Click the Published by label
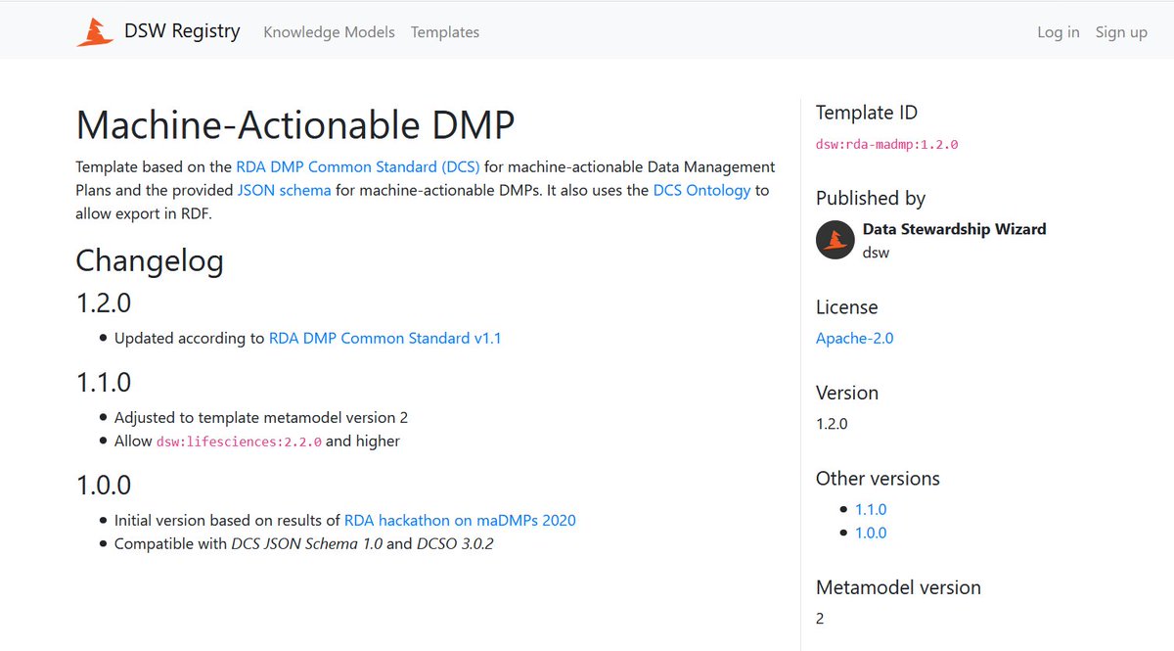Screen dimensions: 1174x651 tap(871, 198)
